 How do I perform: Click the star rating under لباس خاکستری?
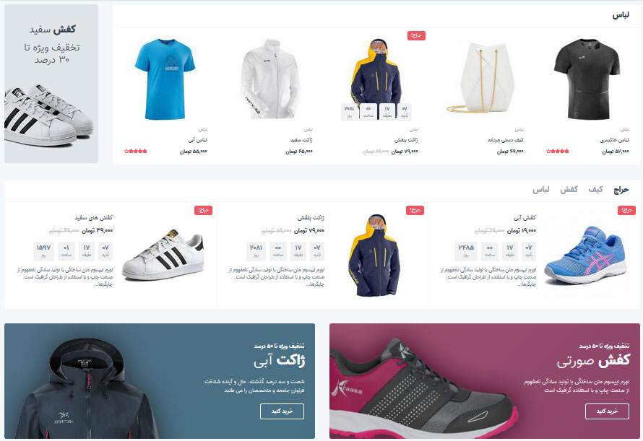pos(558,152)
